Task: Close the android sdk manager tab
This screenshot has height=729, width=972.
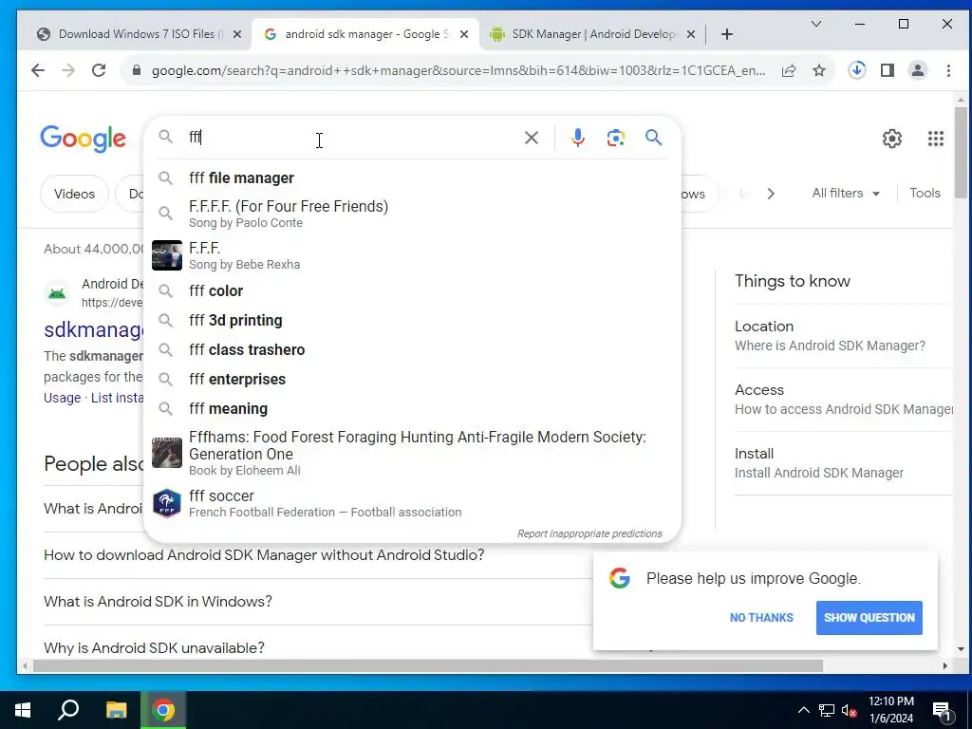Action: [463, 34]
